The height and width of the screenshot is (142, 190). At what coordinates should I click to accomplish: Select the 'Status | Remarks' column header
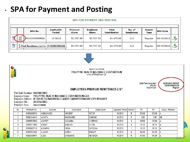tap(168, 110)
